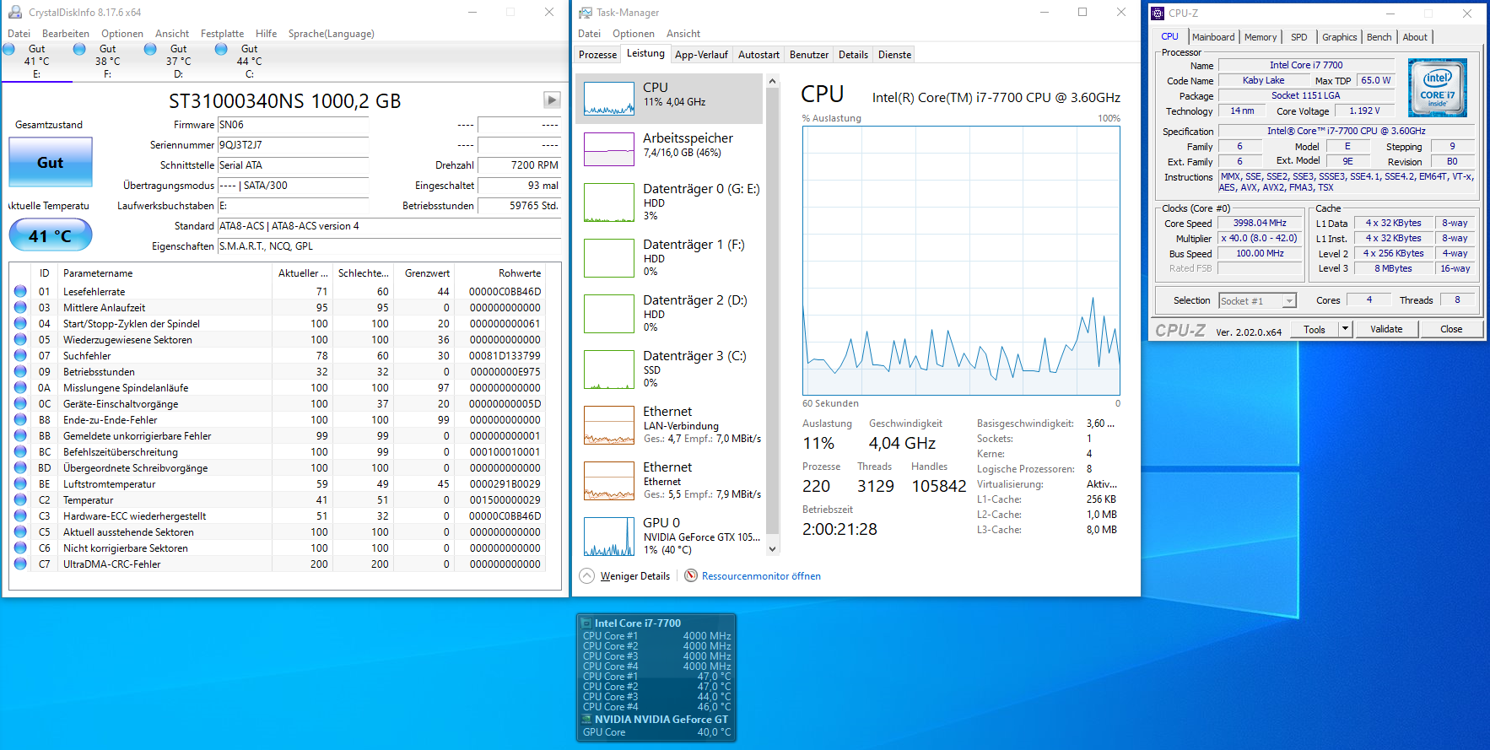
Task: Open Ressourcenmonitor öffnen link
Action: pyautogui.click(x=761, y=576)
